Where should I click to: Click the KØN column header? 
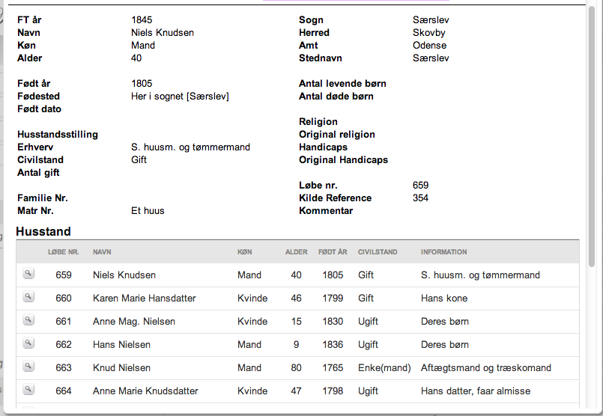coord(245,252)
